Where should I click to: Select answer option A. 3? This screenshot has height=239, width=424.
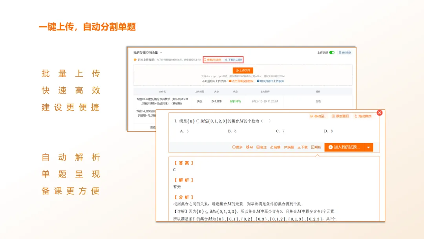coord(184,131)
